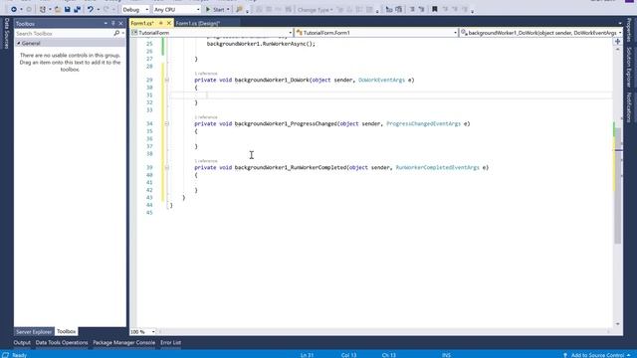This screenshot has width=637, height=358.
Task: Open the Properties side tab
Action: pyautogui.click(x=629, y=30)
